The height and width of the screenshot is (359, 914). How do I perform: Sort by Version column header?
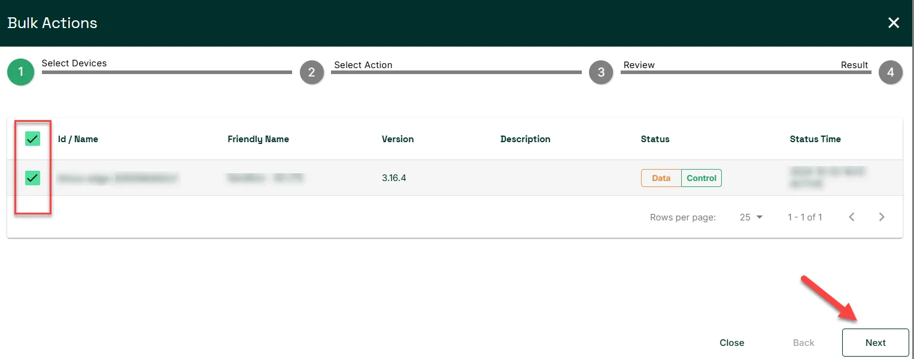[397, 139]
